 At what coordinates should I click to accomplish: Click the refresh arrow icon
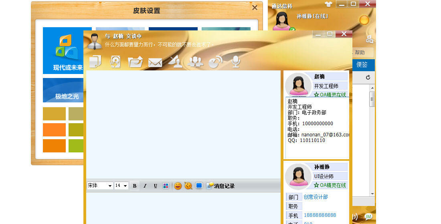point(368,77)
